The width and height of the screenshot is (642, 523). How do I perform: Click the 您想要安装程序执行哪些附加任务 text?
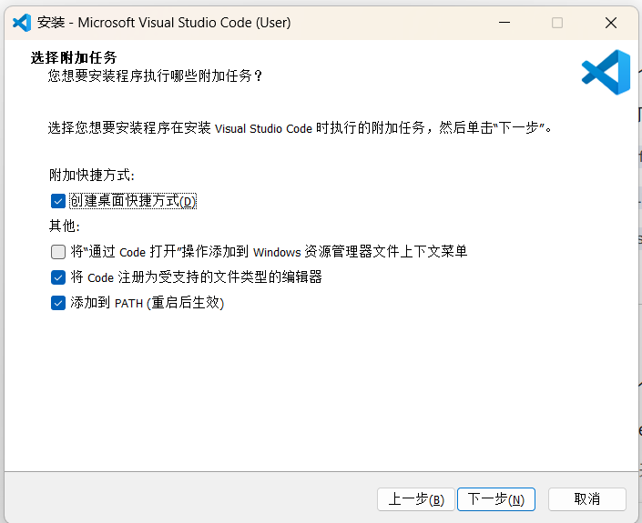coord(155,75)
